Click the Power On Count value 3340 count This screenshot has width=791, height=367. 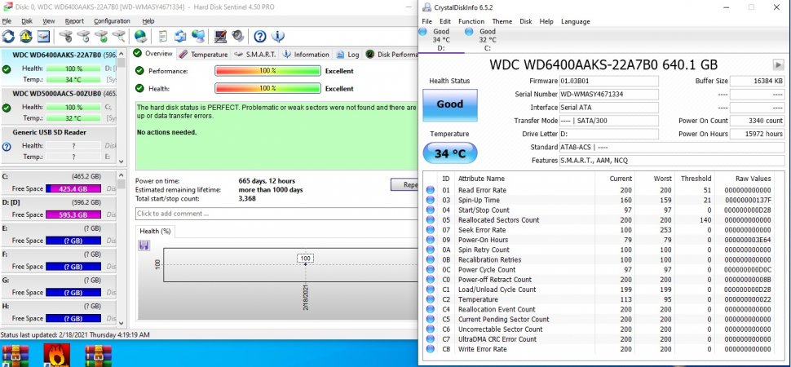[757, 121]
